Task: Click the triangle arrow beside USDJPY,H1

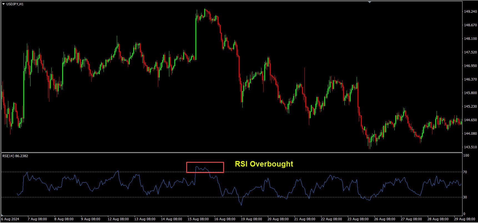Action: click(4, 4)
